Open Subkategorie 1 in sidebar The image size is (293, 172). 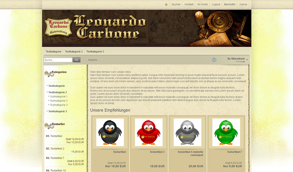tap(59, 96)
